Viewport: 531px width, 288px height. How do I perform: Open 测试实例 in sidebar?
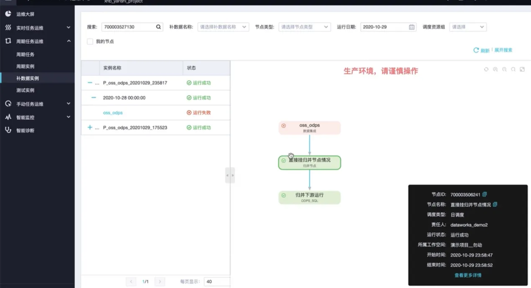coord(25,90)
